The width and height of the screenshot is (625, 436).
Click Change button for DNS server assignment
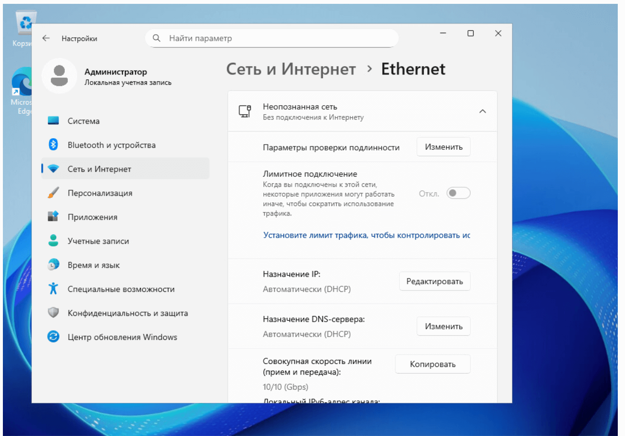tap(443, 327)
